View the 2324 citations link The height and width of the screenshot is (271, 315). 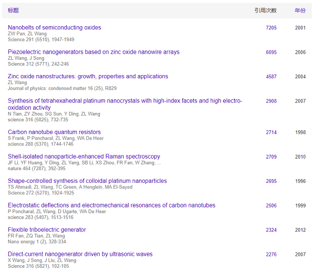(x=271, y=230)
